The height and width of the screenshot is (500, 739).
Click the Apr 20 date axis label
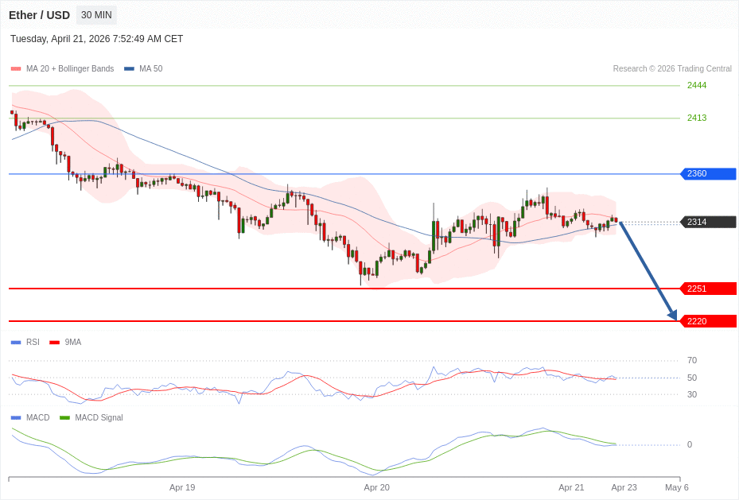(x=376, y=487)
